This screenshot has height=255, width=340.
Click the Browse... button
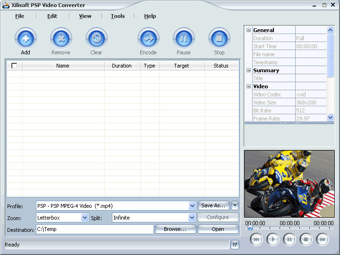point(175,229)
